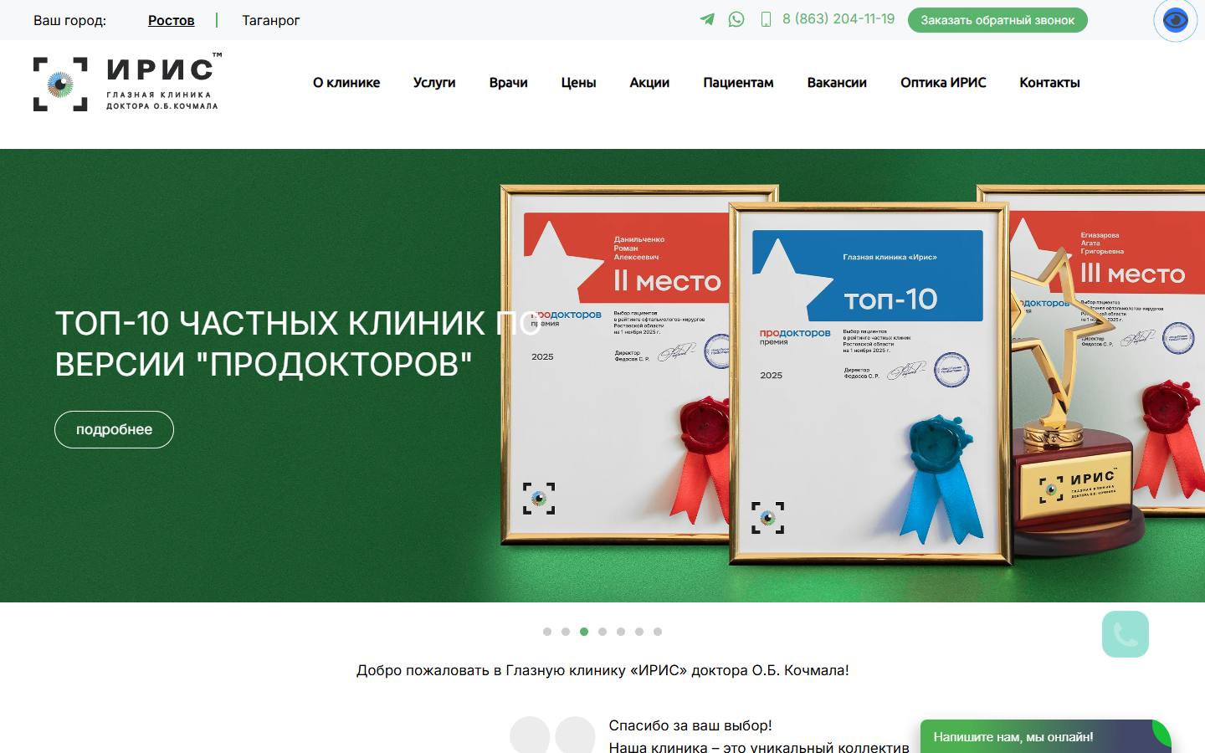The height and width of the screenshot is (753, 1205).
Task: Open the WhatsApp contact icon
Action: (x=736, y=19)
